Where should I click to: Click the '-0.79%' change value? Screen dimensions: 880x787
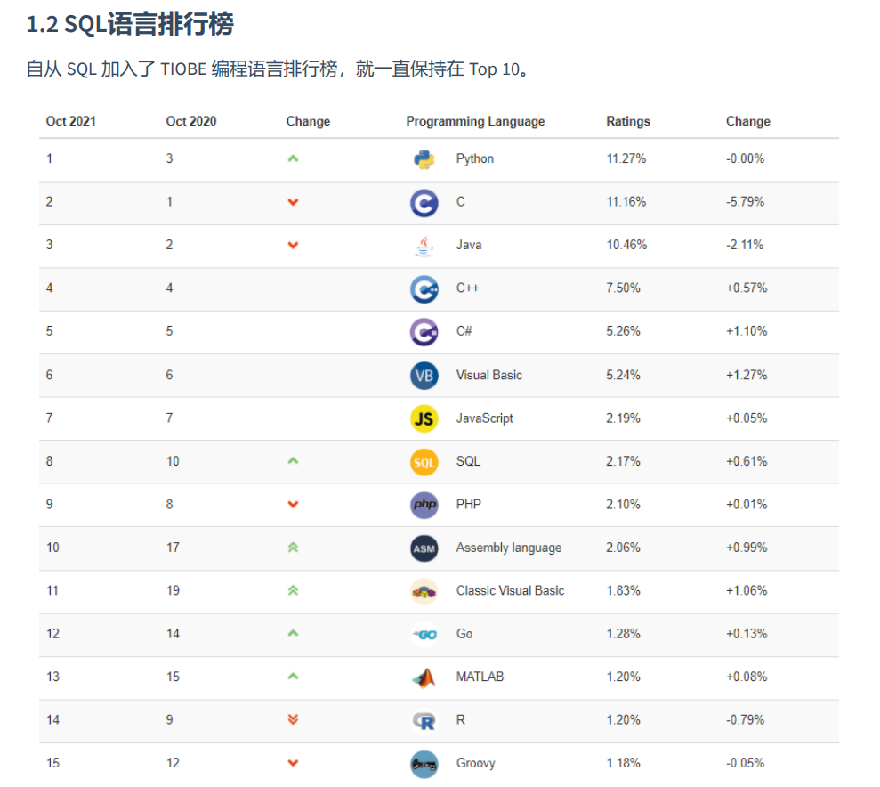click(746, 720)
